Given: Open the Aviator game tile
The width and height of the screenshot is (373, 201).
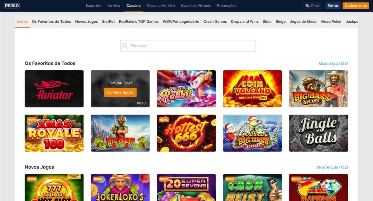Looking at the screenshot, I should click(54, 89).
